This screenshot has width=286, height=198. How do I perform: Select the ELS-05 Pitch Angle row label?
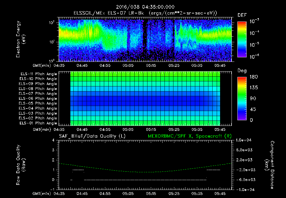(x=38, y=103)
